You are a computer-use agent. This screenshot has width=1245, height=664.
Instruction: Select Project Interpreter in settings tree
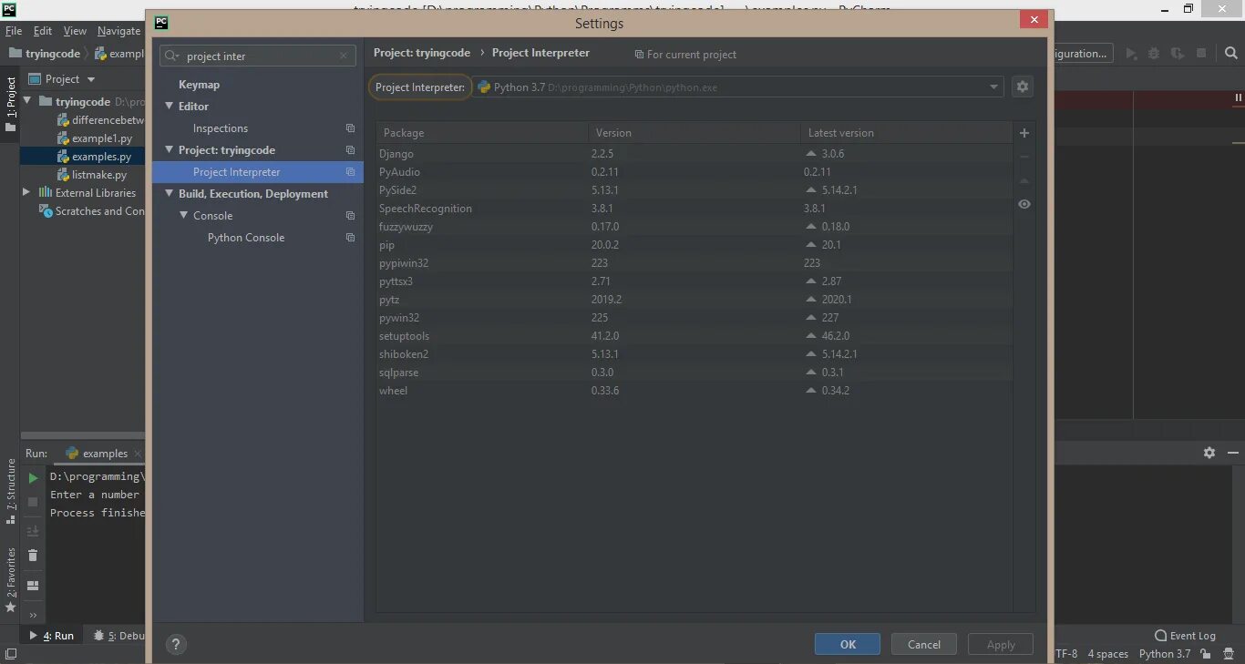pos(258,172)
